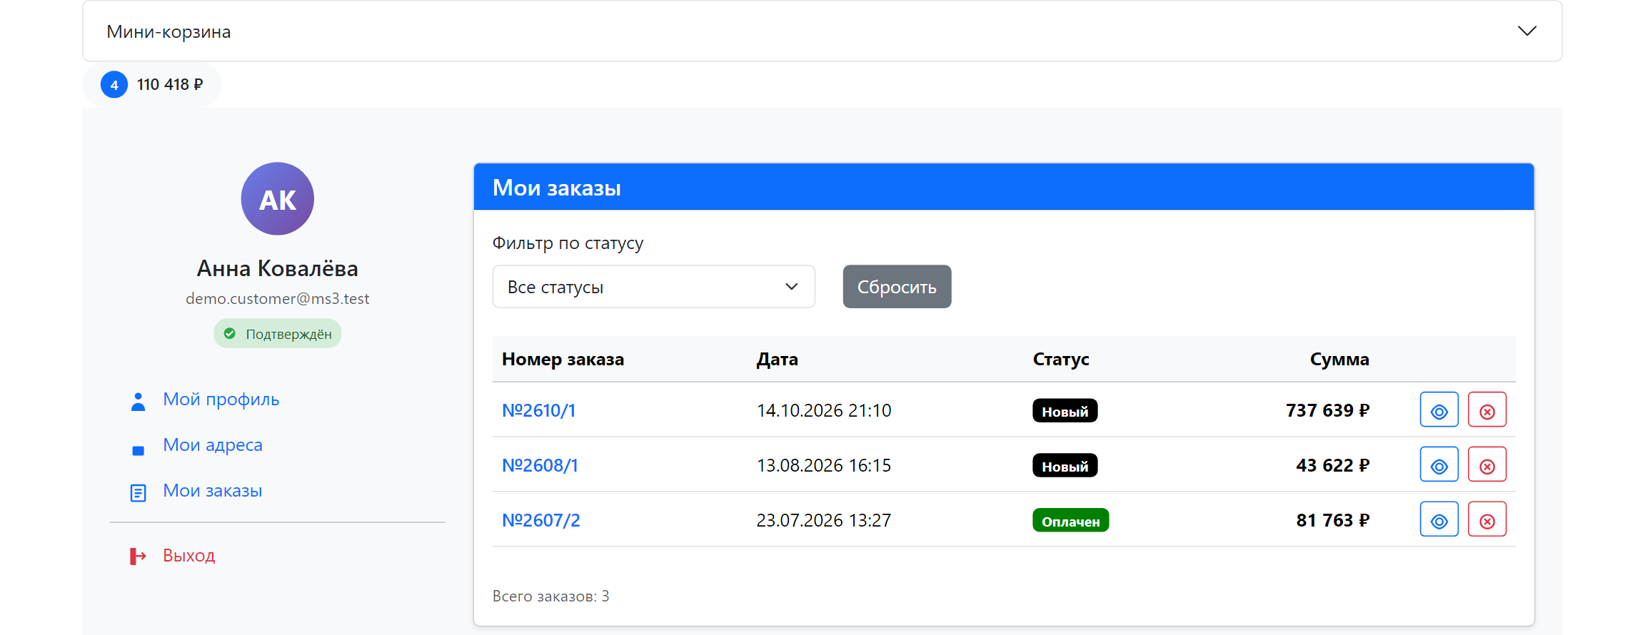Click the date 13.08.2026 16:15

pos(824,466)
